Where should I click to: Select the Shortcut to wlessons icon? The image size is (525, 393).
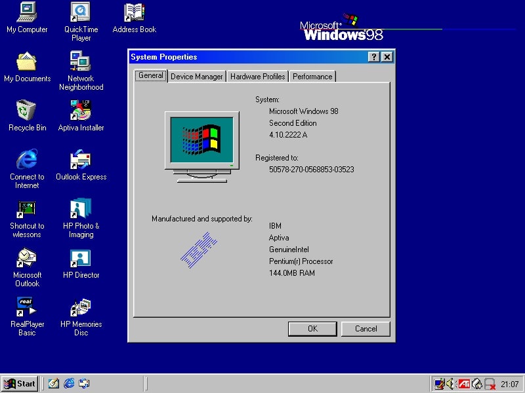(27, 218)
